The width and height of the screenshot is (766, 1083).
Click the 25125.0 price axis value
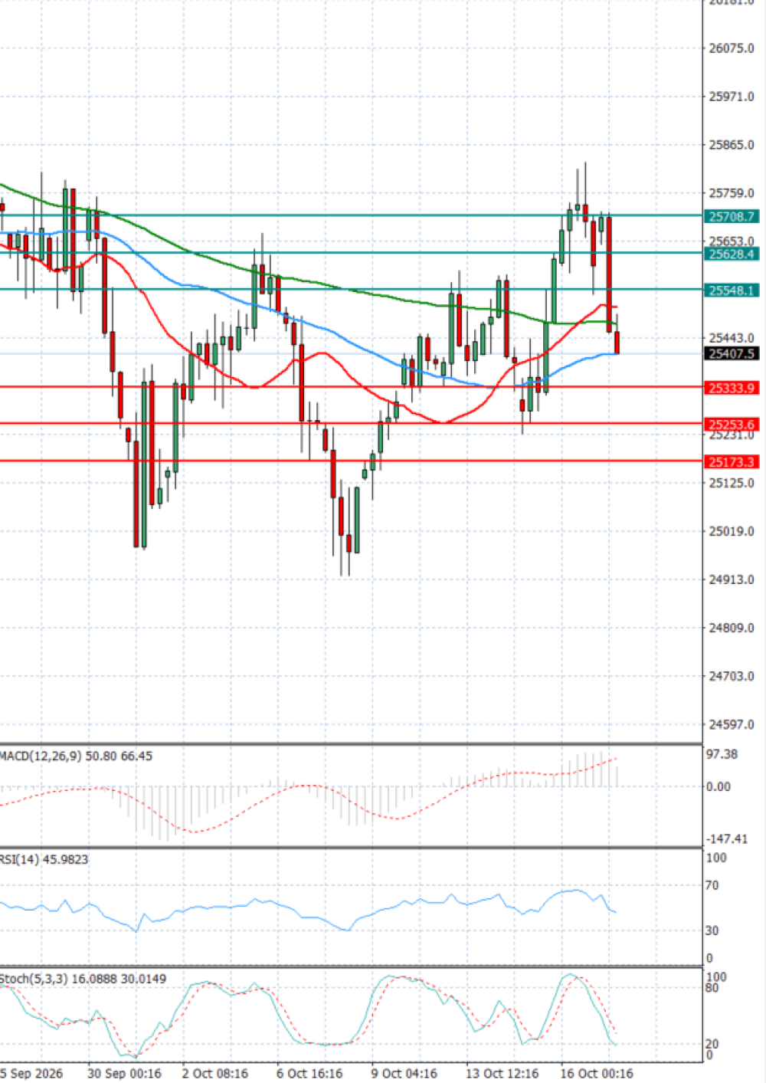[732, 483]
